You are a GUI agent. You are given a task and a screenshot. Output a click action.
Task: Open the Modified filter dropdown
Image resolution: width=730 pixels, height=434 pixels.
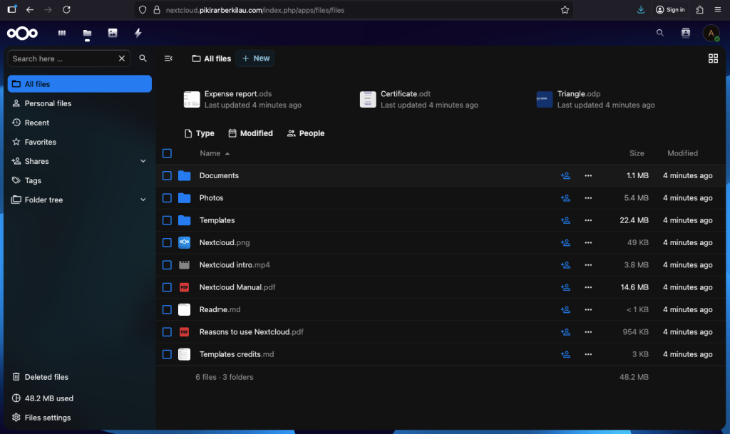pyautogui.click(x=250, y=133)
